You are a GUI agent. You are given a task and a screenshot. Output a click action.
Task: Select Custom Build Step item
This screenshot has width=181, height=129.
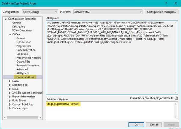(23, 104)
